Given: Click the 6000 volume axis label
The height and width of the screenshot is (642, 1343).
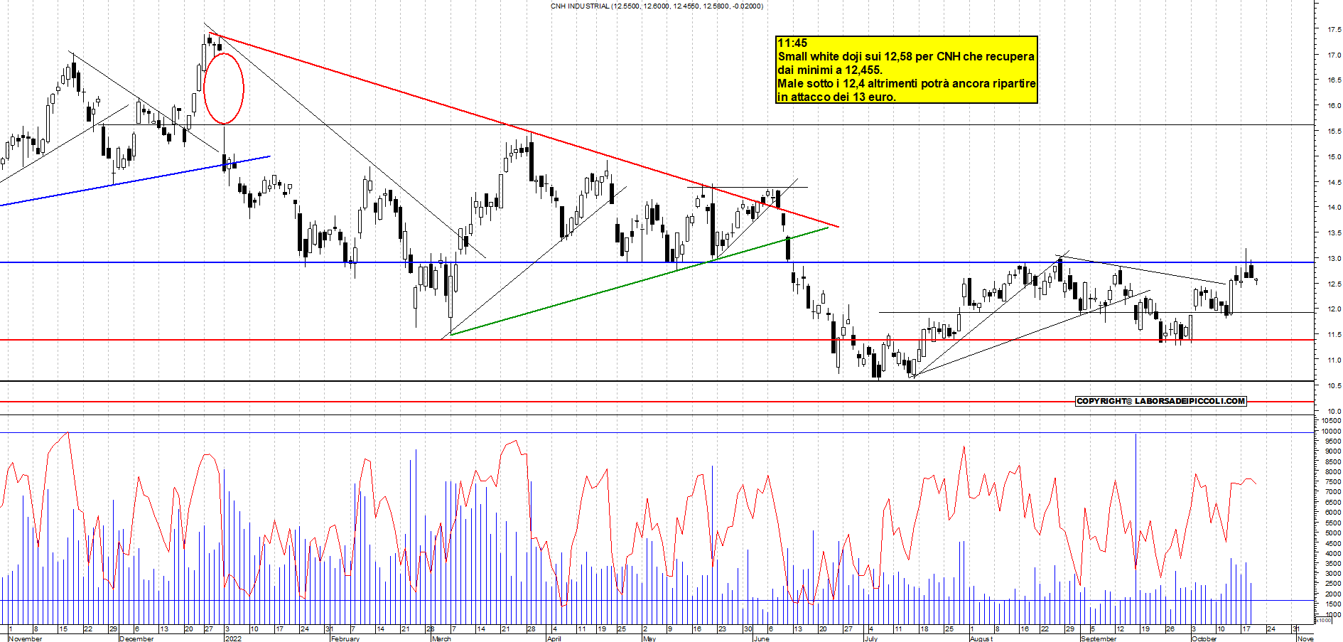Looking at the screenshot, I should 1333,513.
